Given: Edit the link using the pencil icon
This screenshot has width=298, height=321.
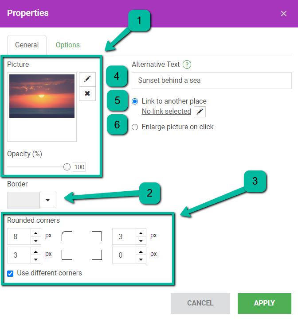Looking at the screenshot, I should pyautogui.click(x=200, y=112).
